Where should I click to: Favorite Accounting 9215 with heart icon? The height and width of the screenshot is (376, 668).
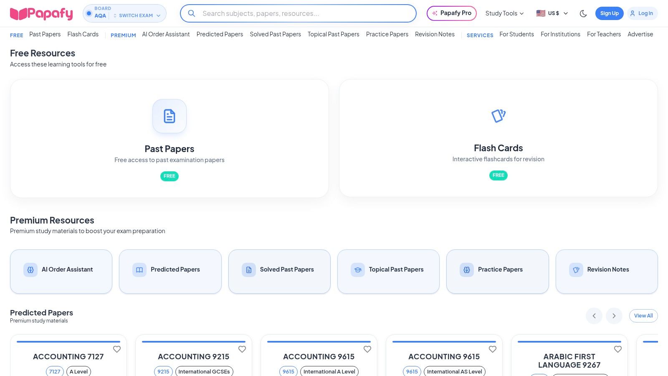tap(242, 349)
